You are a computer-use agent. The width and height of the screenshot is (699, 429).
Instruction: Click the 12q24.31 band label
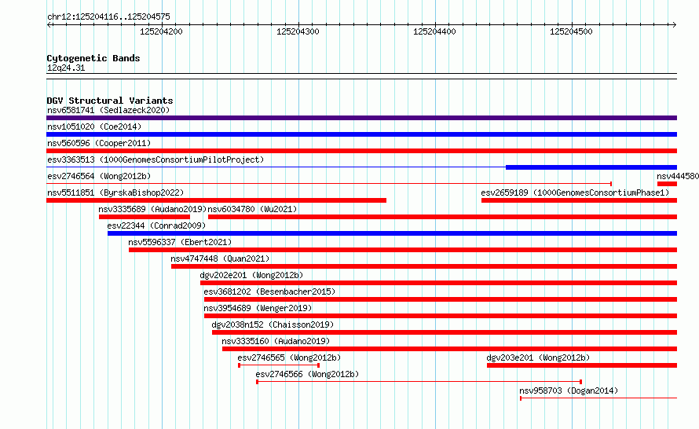point(66,68)
